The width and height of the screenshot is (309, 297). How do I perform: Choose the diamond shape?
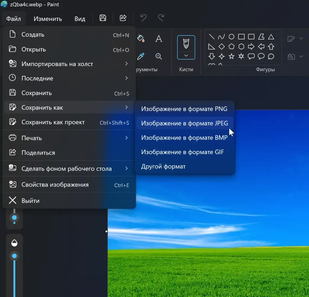[221, 47]
